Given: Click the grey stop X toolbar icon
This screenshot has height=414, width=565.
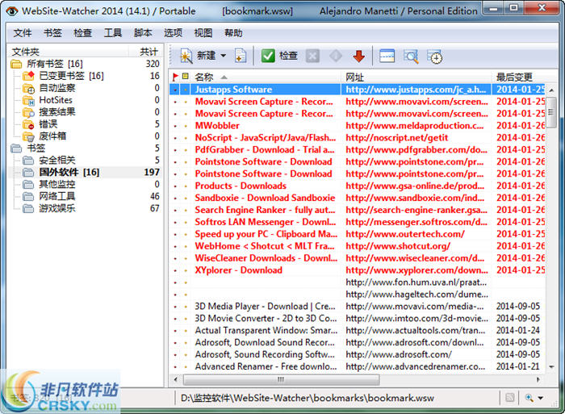Looking at the screenshot, I should click(312, 56).
